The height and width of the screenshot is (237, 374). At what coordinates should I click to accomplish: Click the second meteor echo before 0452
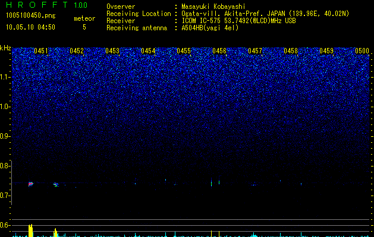click(x=56, y=184)
